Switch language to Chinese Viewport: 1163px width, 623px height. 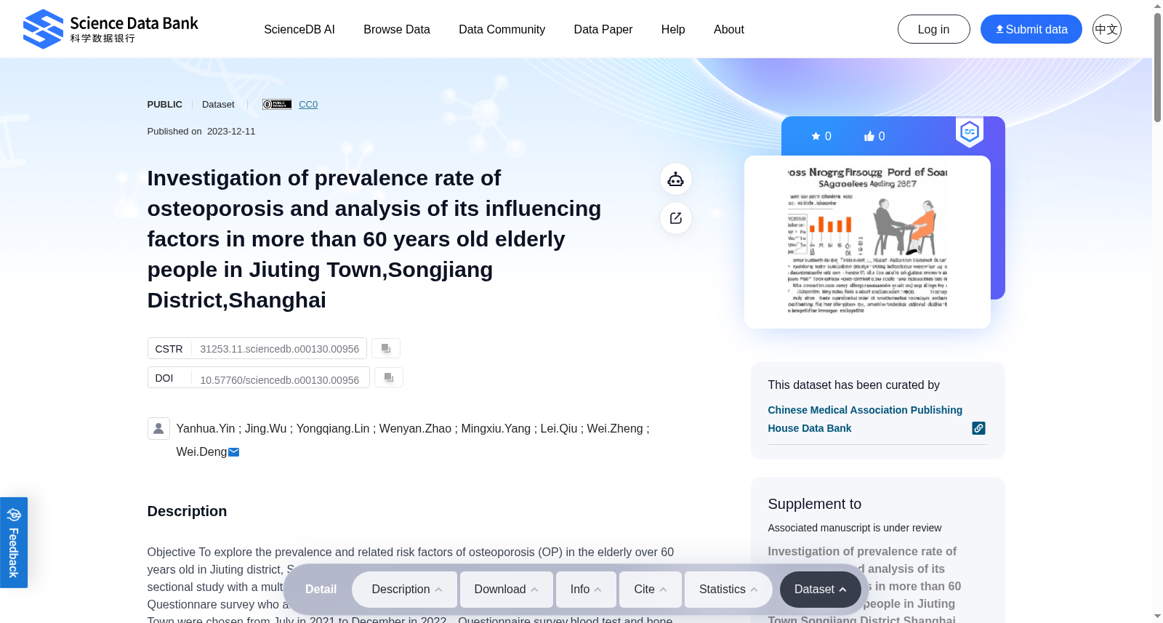point(1107,29)
